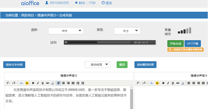The height and width of the screenshot is (109, 208).
Task: Toggle bold in right editor toolbar
Action: pyautogui.click(x=163, y=83)
